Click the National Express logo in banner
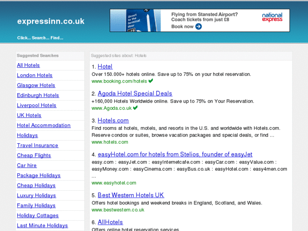Image resolution: width=308 pixels, height=231 pixels. pos(272,17)
